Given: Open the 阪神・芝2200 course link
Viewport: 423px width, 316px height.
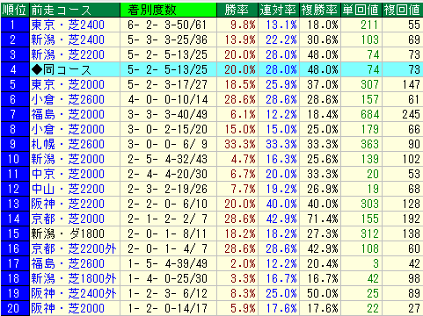Looking at the screenshot, I should pos(68,204).
